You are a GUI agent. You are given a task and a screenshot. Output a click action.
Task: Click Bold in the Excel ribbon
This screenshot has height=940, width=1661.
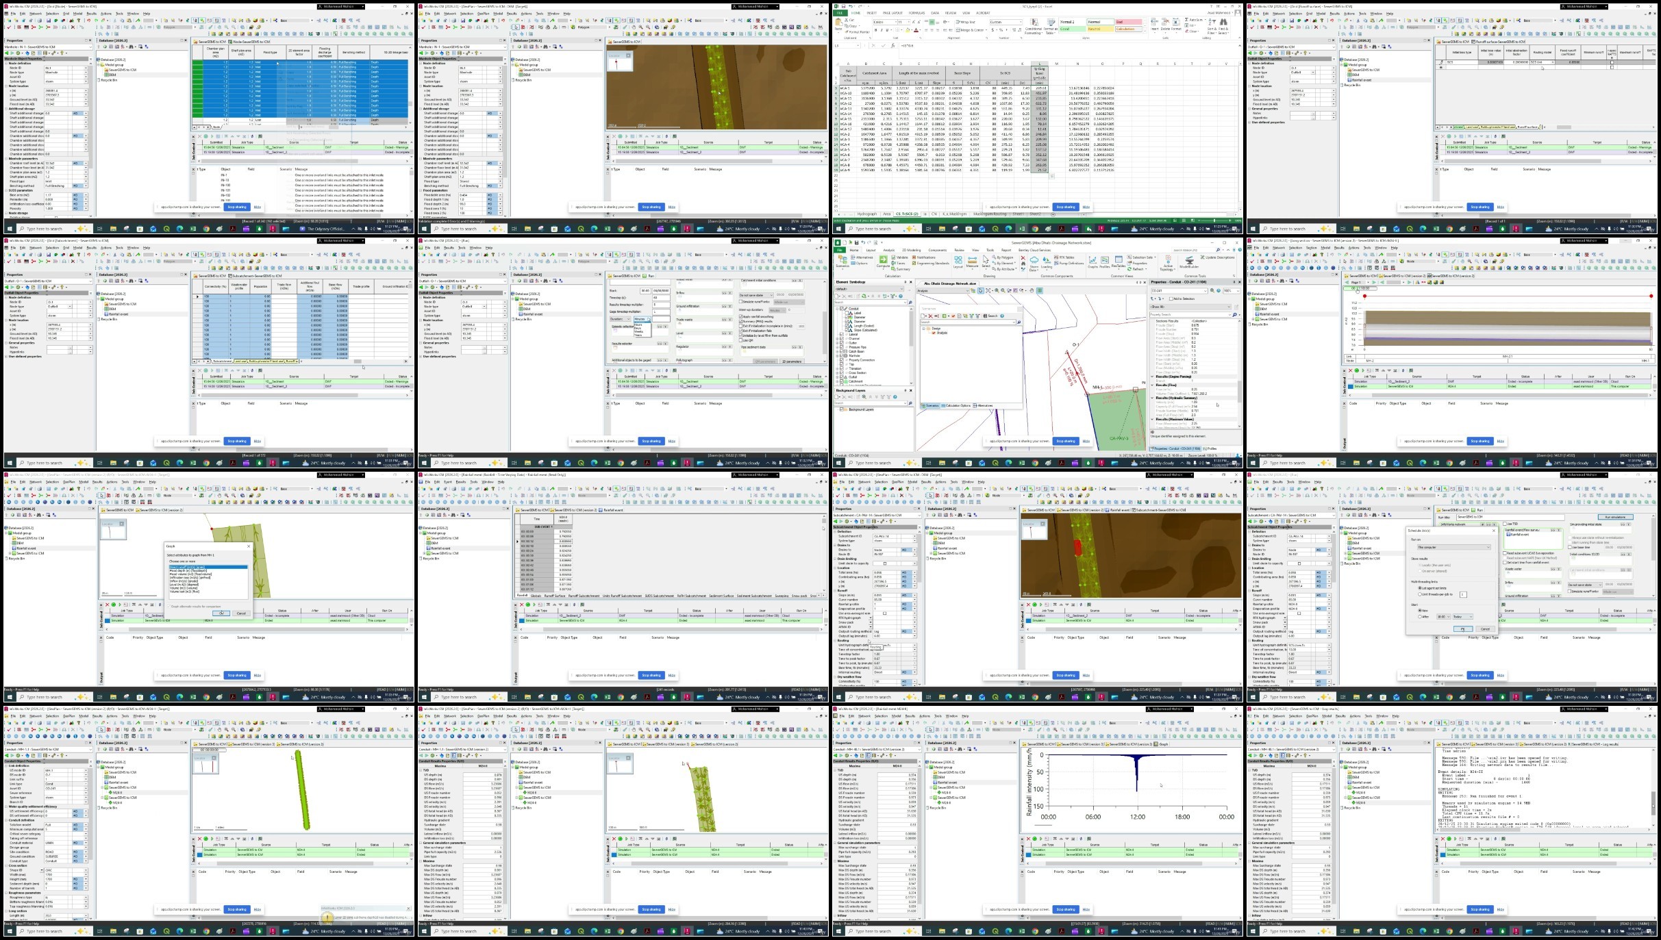point(876,30)
